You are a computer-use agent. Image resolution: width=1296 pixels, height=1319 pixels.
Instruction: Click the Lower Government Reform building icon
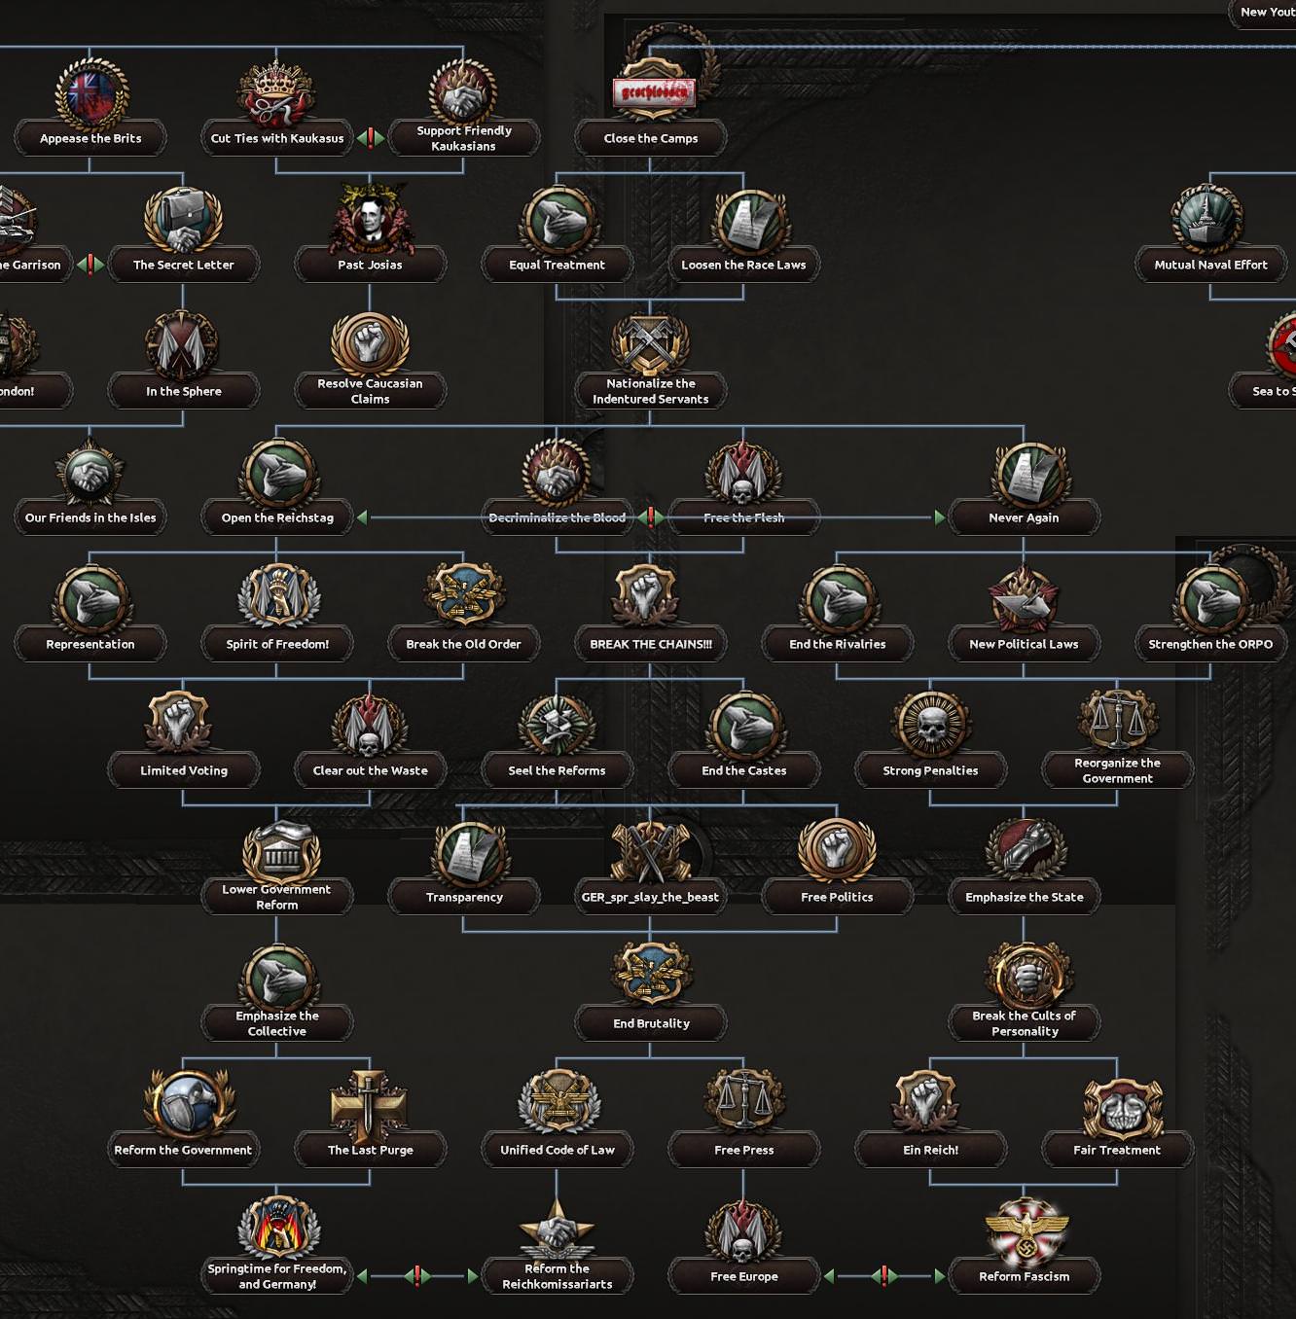279,850
